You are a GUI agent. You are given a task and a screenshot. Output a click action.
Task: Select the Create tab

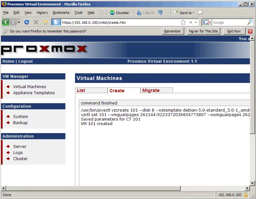click(x=124, y=90)
